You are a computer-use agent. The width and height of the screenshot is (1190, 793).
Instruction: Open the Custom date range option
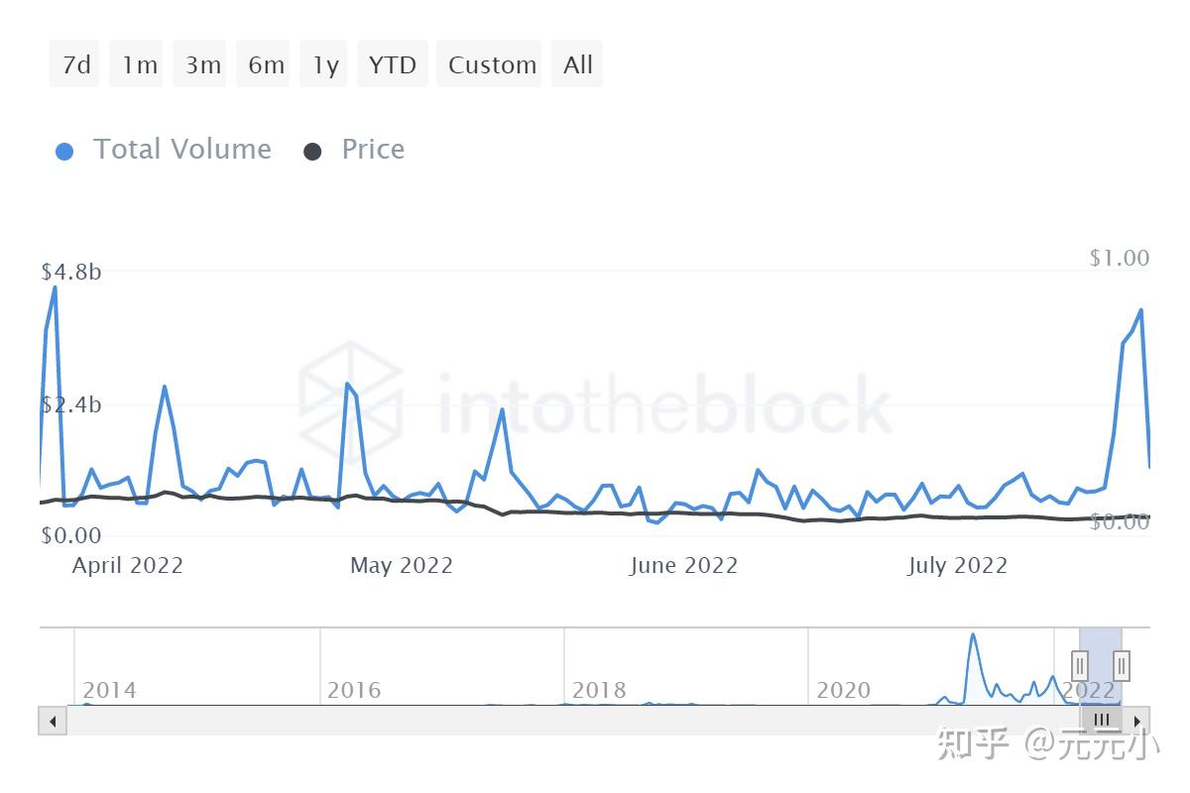[x=490, y=64]
